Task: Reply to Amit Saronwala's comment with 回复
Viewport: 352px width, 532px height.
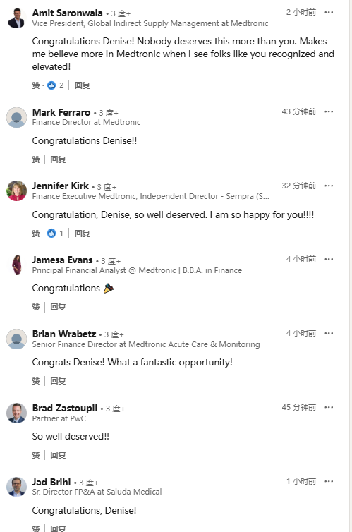Action: coord(82,85)
